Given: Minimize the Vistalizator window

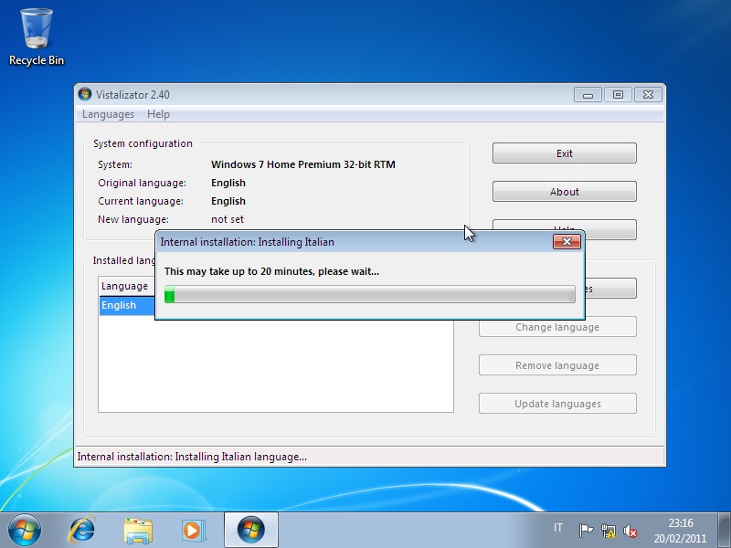Looking at the screenshot, I should coord(588,95).
